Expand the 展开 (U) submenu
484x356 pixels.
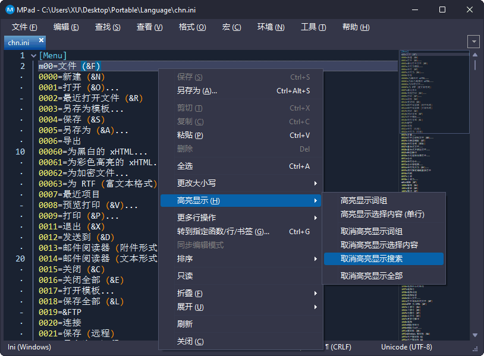[x=241, y=307]
